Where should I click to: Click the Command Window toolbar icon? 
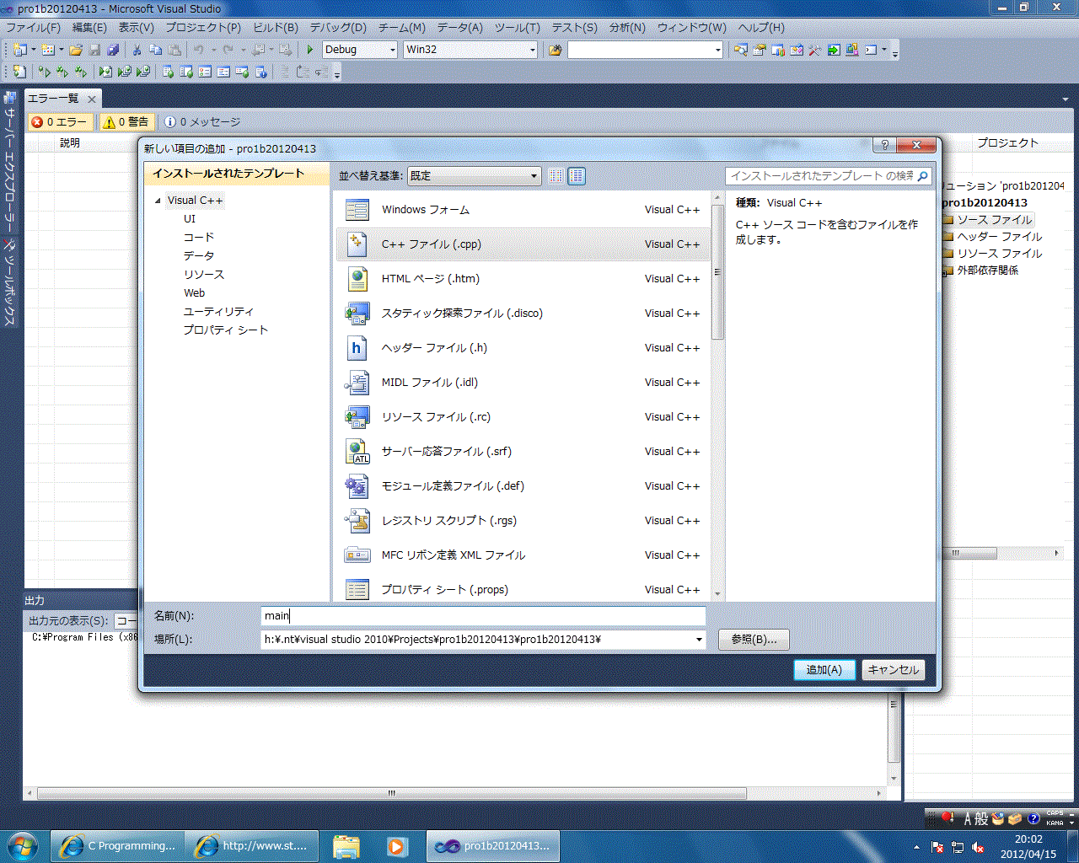click(871, 50)
